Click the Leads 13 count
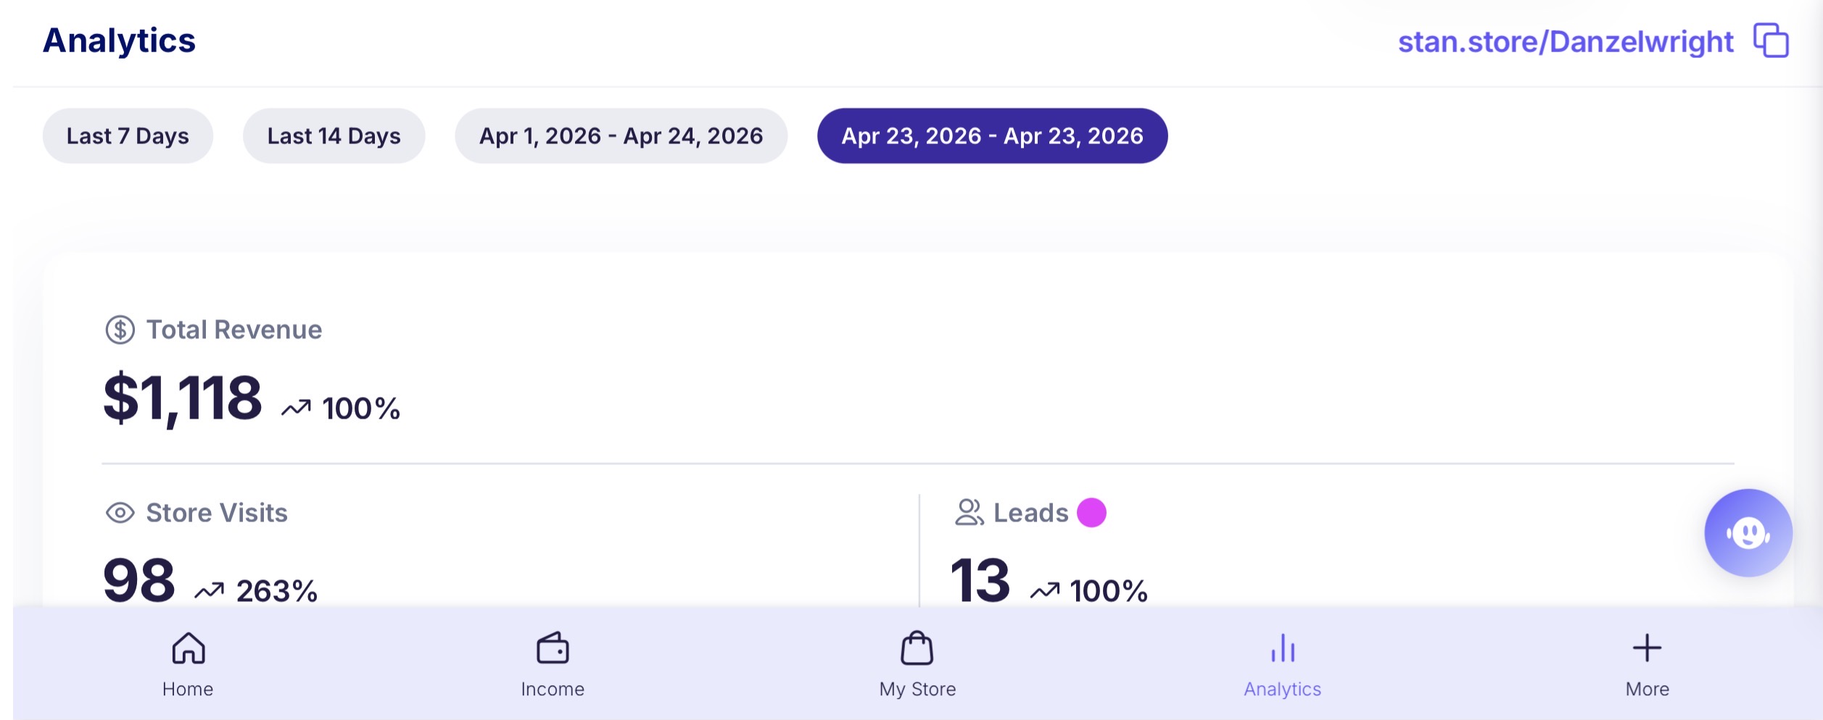 pyautogui.click(x=980, y=580)
